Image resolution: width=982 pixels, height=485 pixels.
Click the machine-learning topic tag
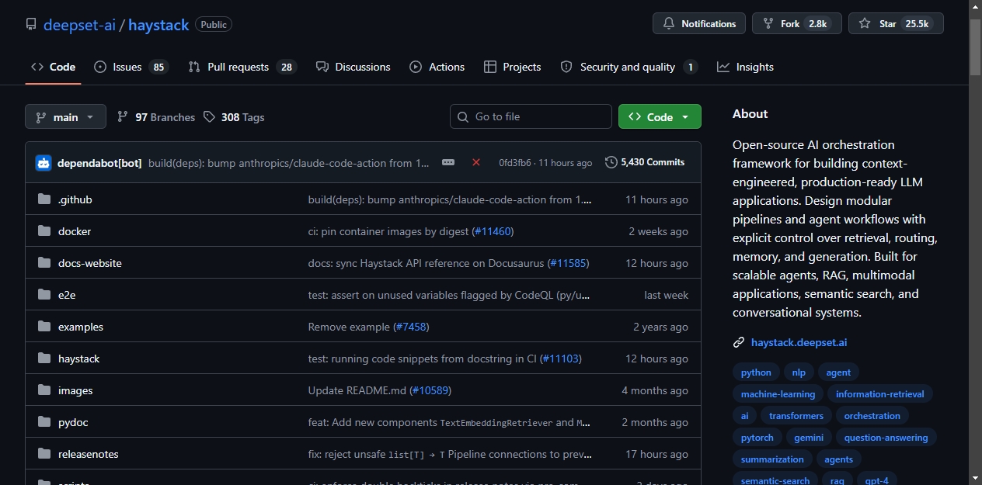pos(778,394)
